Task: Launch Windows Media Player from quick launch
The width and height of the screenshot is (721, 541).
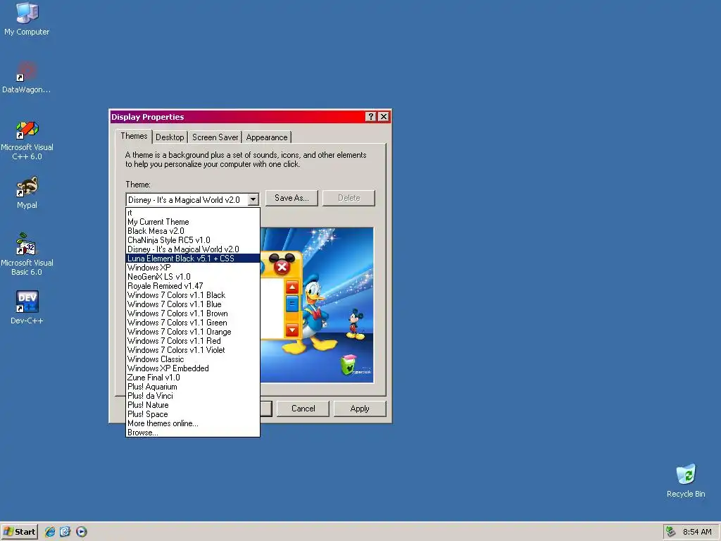Action: coord(82,532)
